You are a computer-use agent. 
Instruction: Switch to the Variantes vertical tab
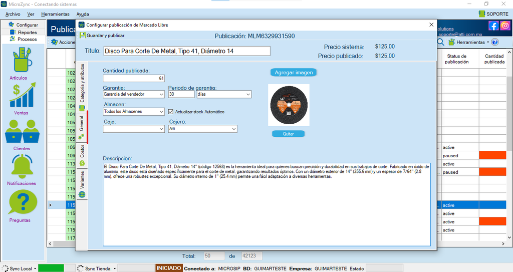click(82, 184)
